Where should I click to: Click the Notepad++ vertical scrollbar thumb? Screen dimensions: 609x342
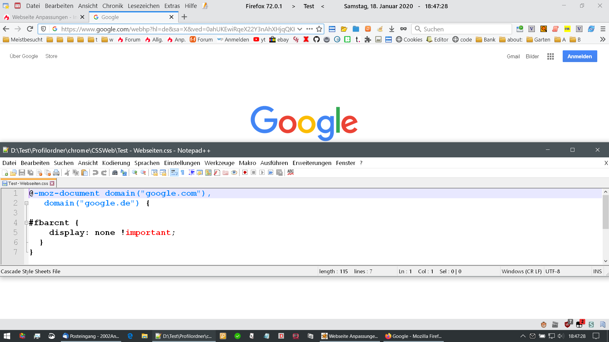[x=606, y=212]
